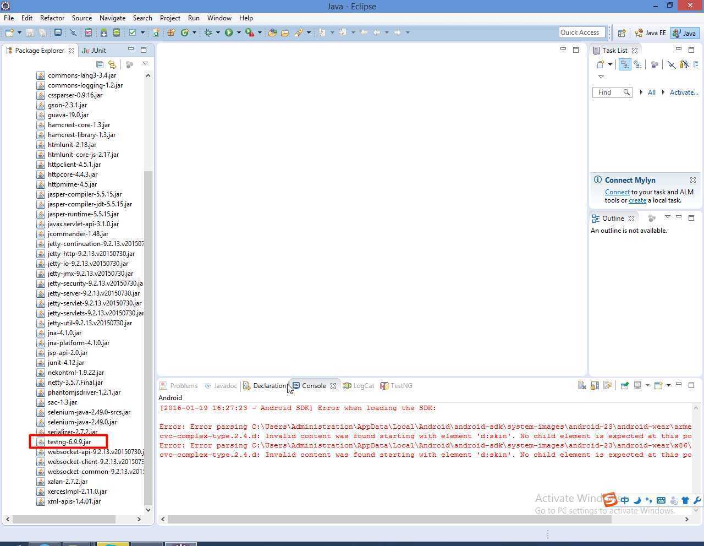Viewport: 704px width, 546px height.
Task: Click the Search flashlight toolbar icon
Action: (299, 32)
